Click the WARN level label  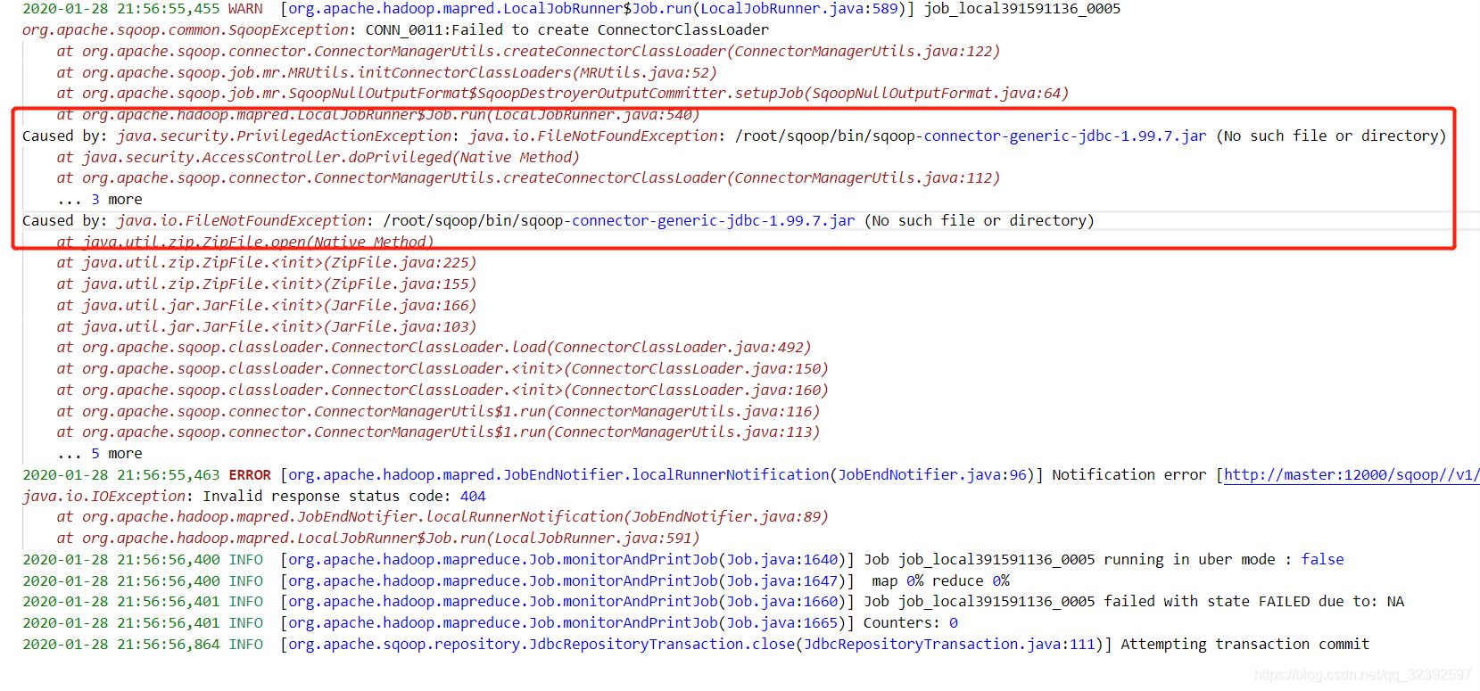[x=245, y=9]
